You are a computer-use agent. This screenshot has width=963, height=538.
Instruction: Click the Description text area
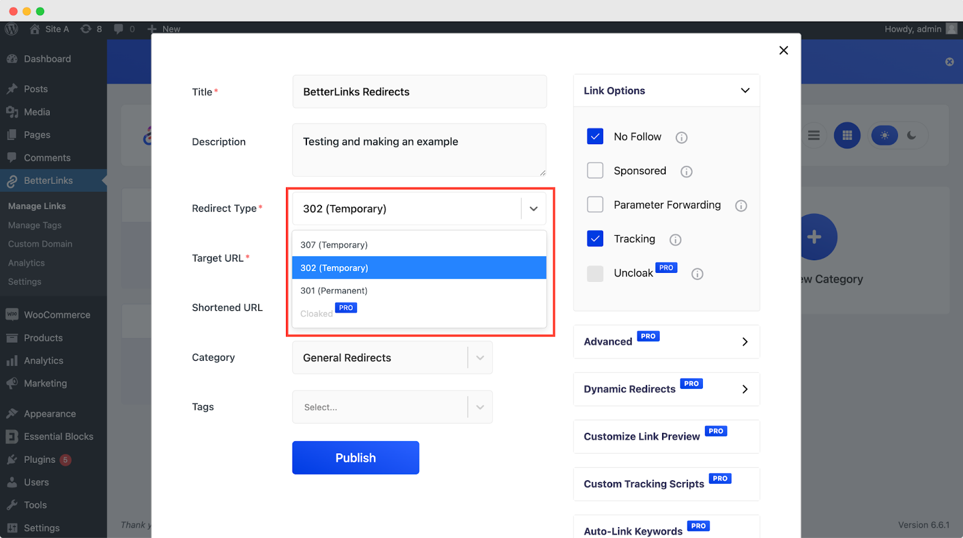pos(420,150)
